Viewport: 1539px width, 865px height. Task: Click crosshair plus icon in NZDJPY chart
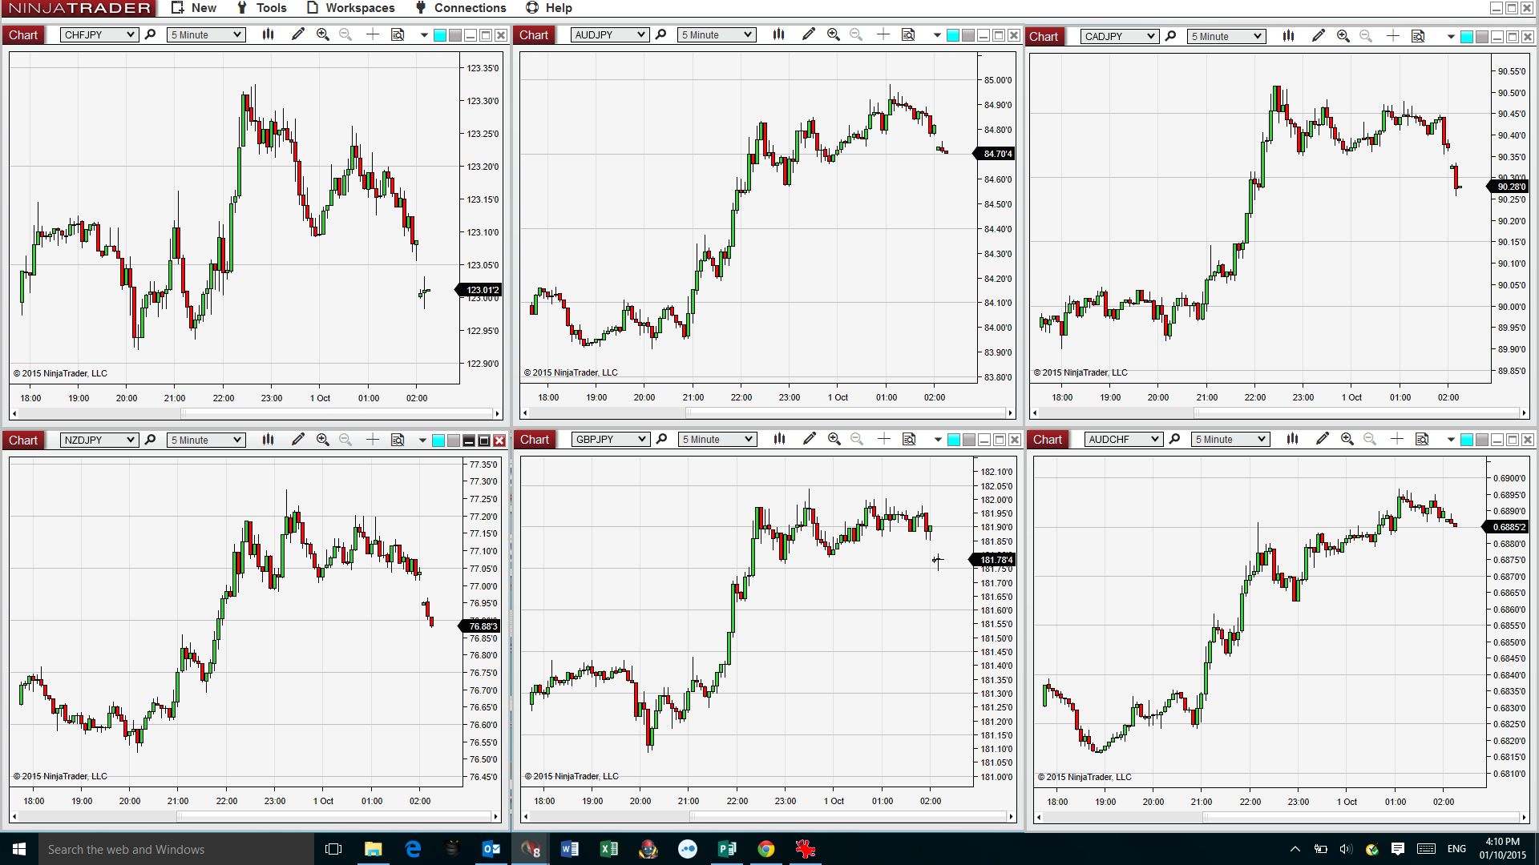pyautogui.click(x=372, y=440)
